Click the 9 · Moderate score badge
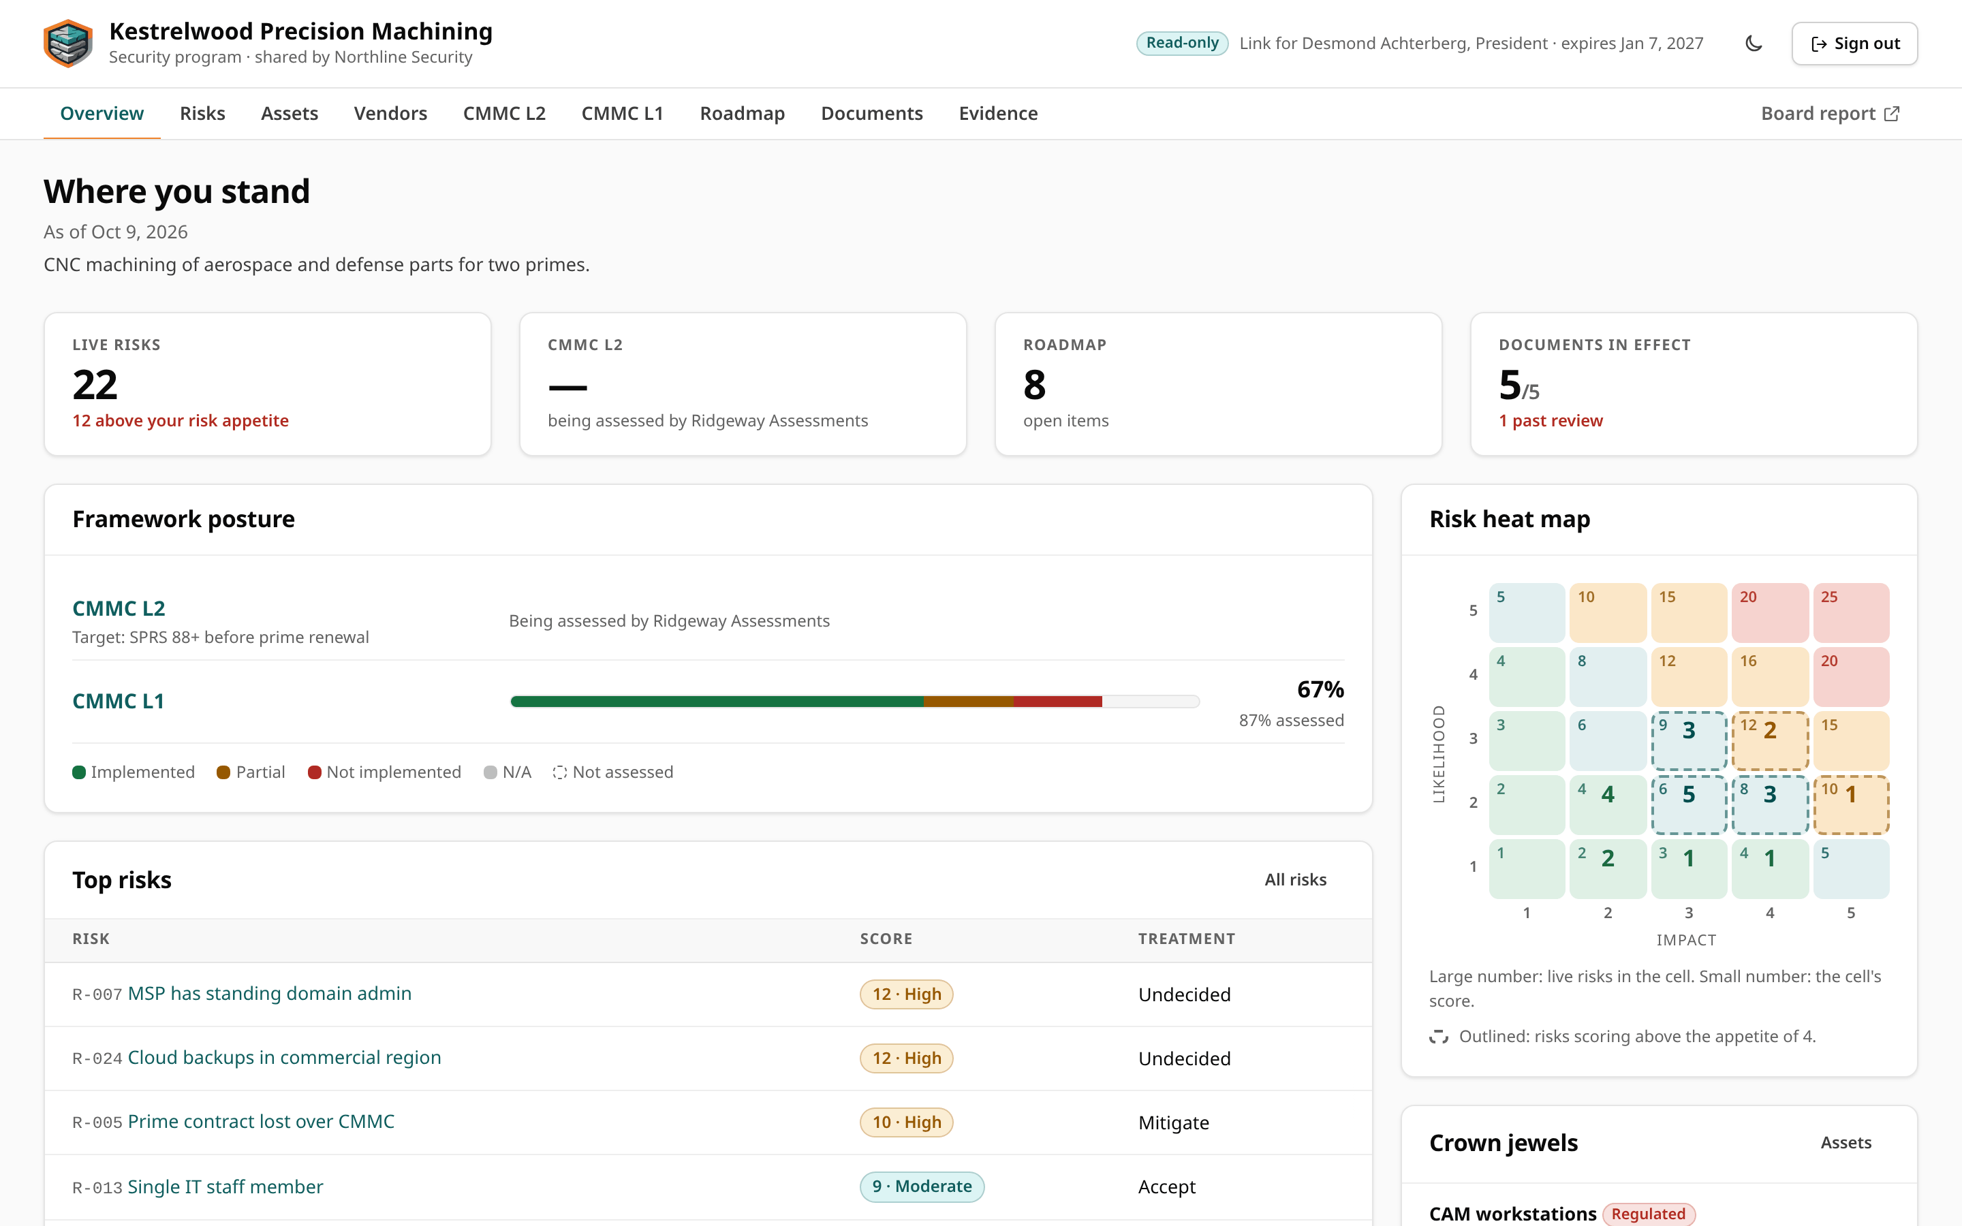The height and width of the screenshot is (1226, 1962). coord(922,1186)
